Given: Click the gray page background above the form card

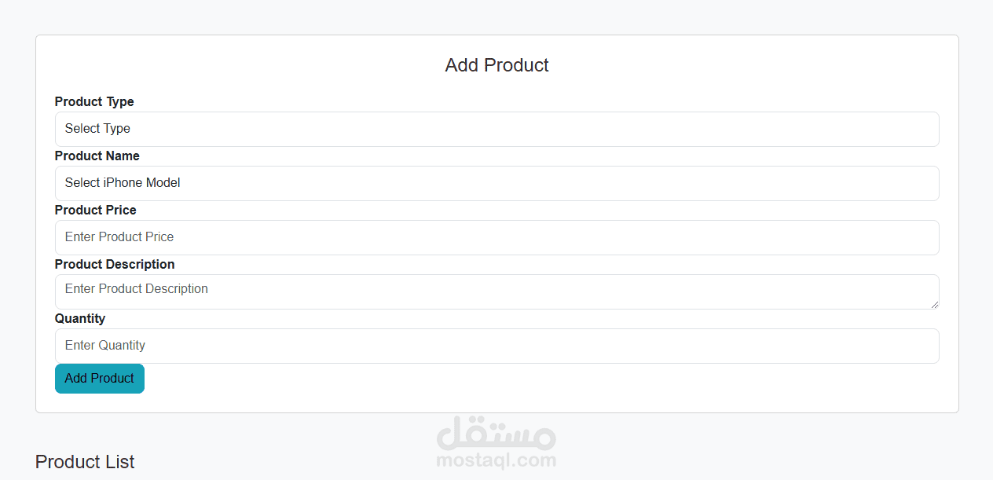Looking at the screenshot, I should 496,16.
